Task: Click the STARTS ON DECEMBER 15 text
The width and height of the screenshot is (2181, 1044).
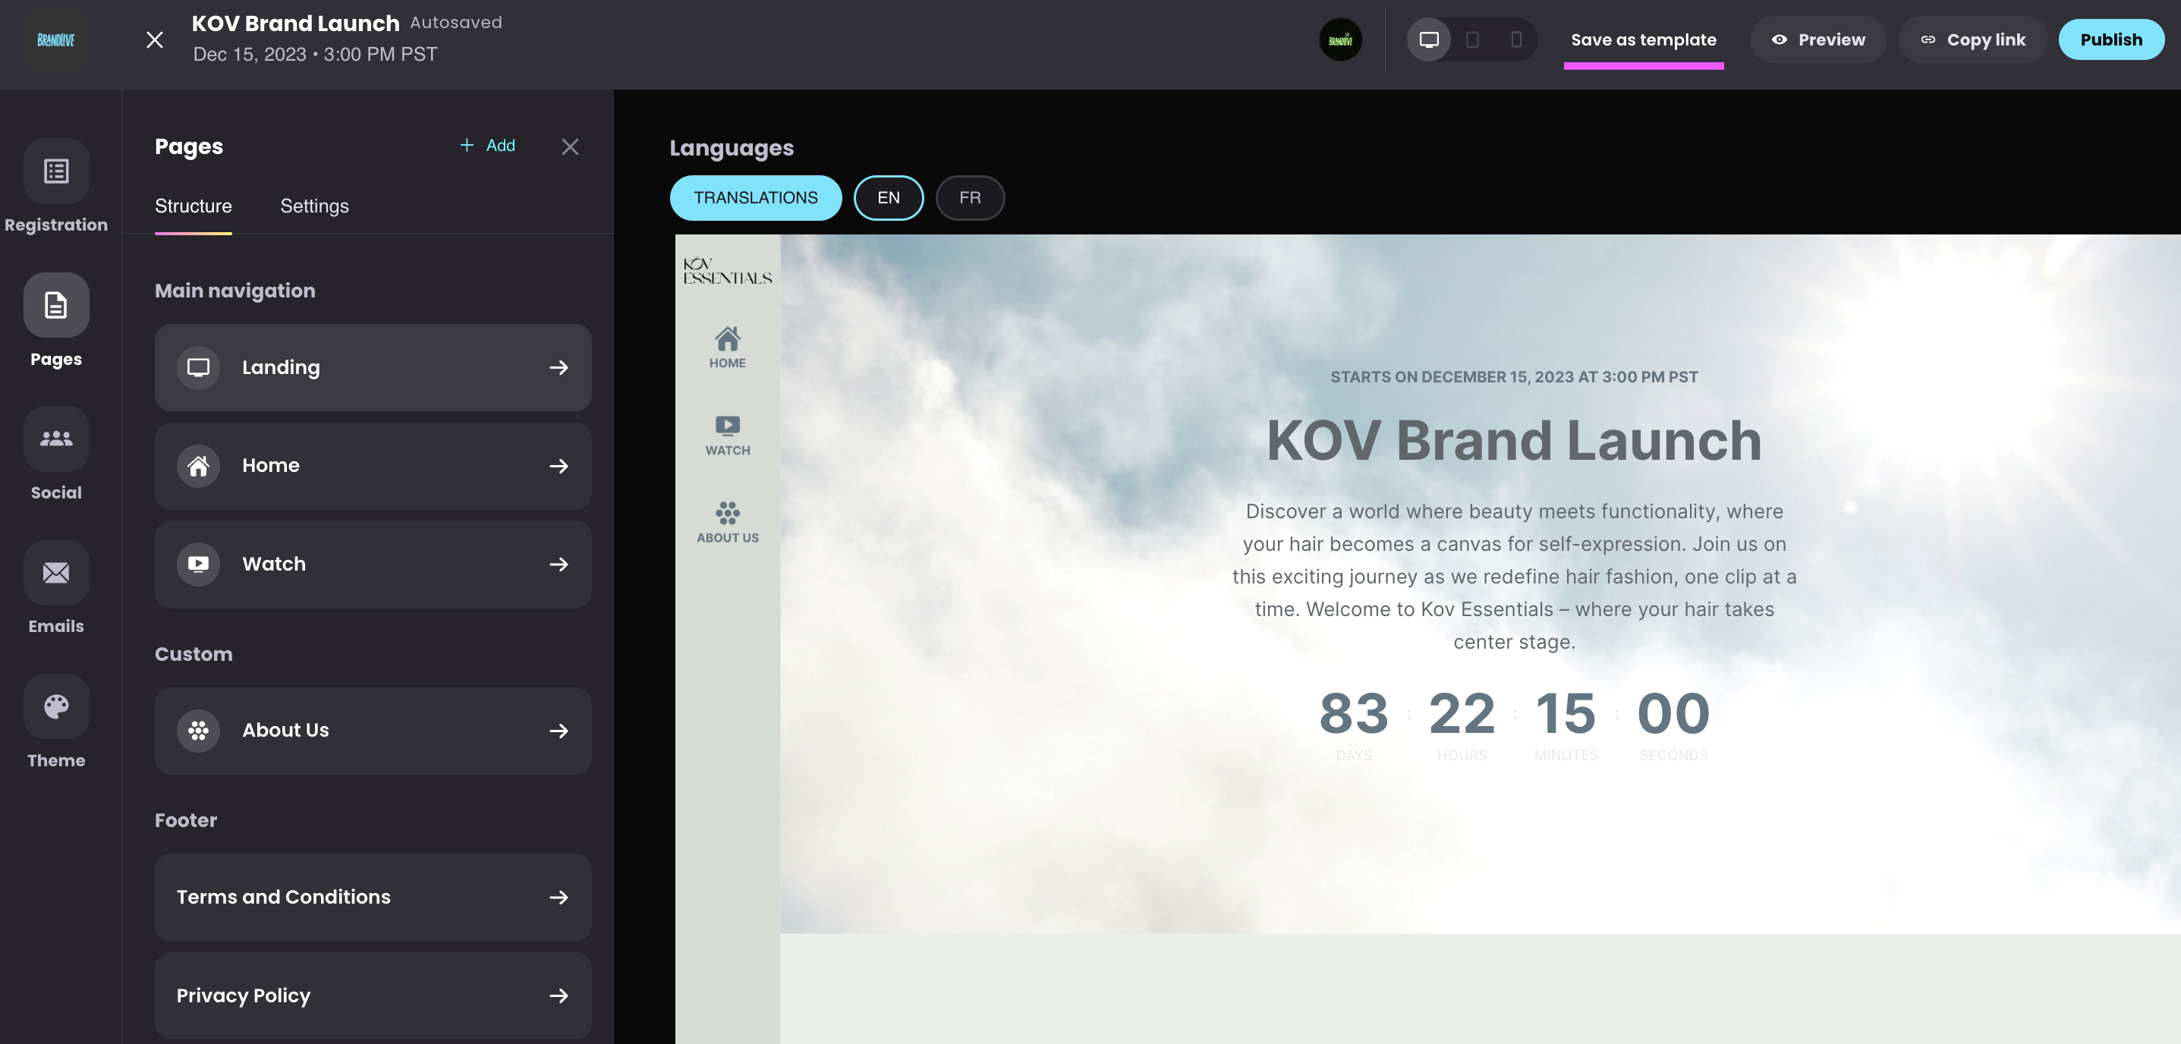Action: pyautogui.click(x=1514, y=378)
